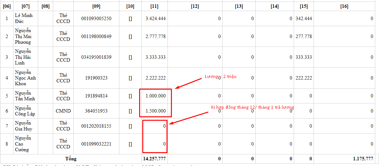Click ID number 364051953
The image size is (385, 166).
(96, 111)
